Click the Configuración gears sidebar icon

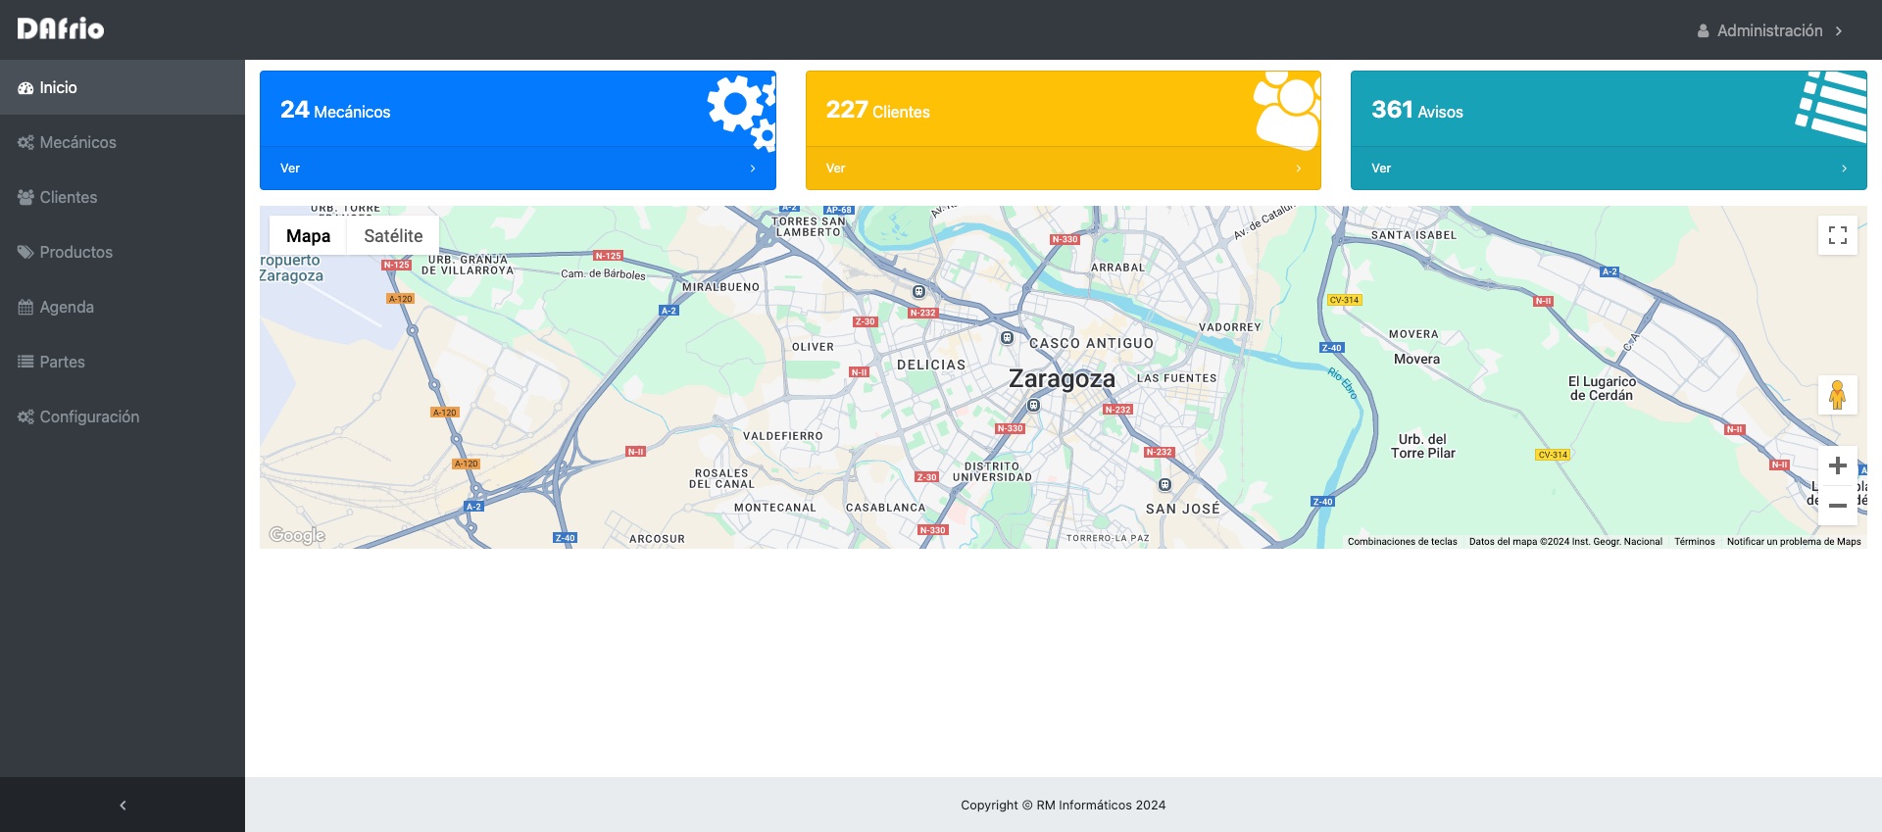click(25, 417)
